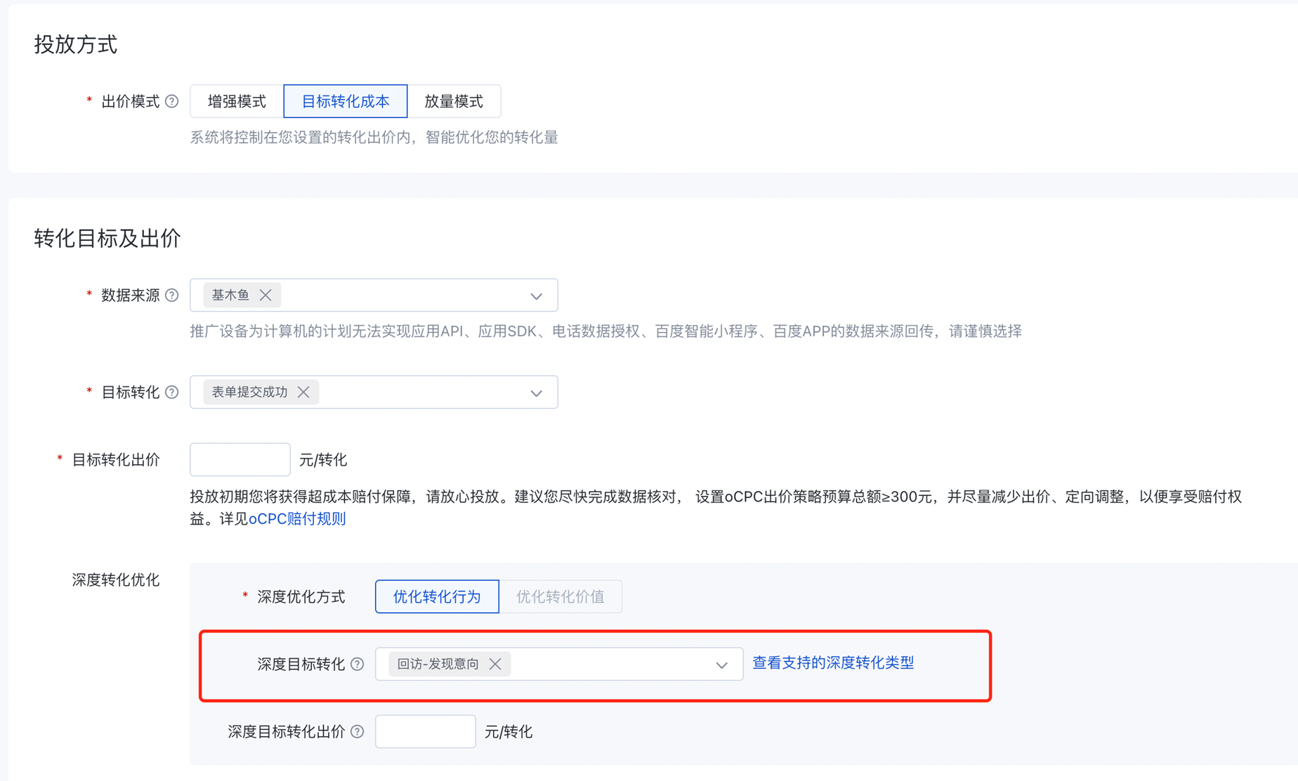Remove the 表单提交成功 tag
The height and width of the screenshot is (781, 1298).
(x=303, y=393)
